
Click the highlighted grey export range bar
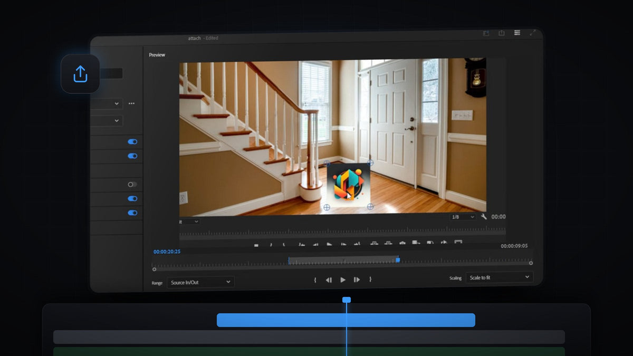[343, 260]
